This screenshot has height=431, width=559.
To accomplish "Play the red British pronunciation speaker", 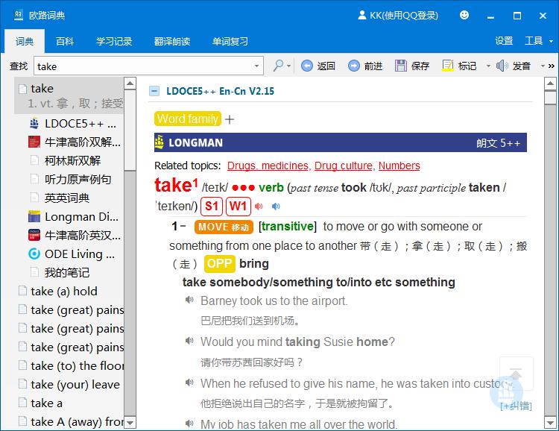I will point(259,207).
